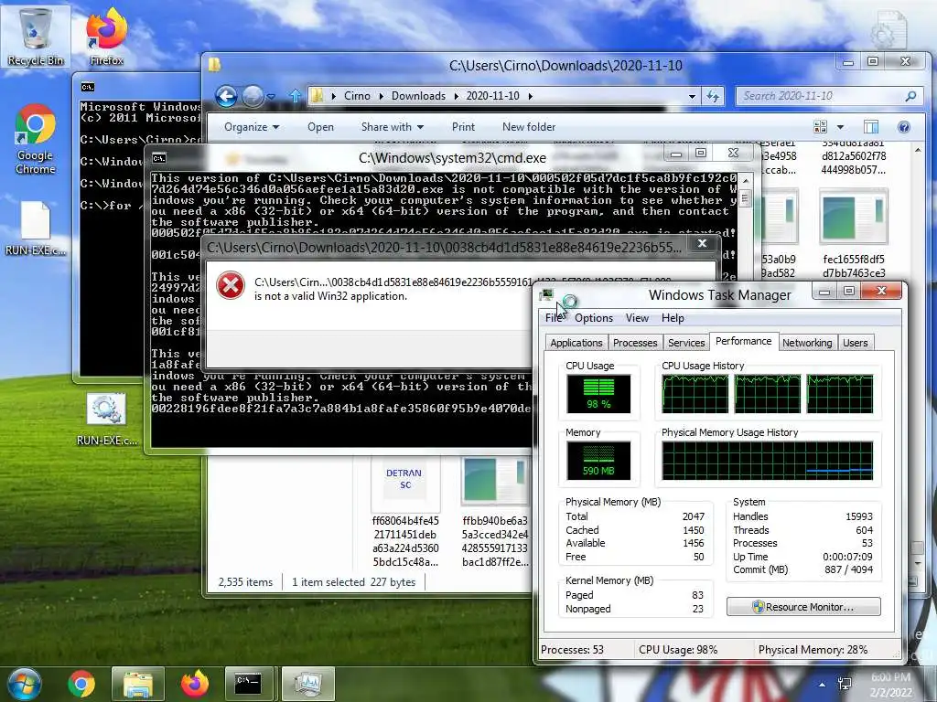Select the Performance tab
The image size is (937, 702).
click(743, 341)
